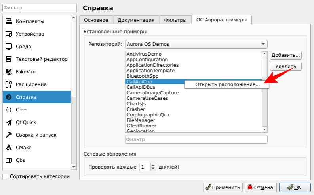Select the Environment (Среда) monitor icon
The height and width of the screenshot is (195, 314).
point(9,47)
